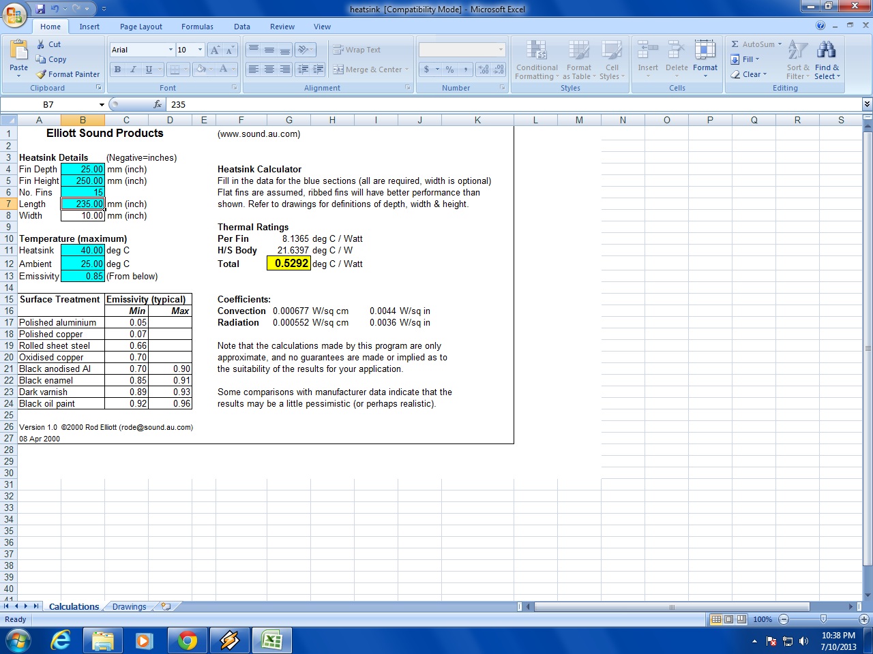Viewport: 873px width, 654px height.
Task: Open the number format combo box
Action: 462,50
